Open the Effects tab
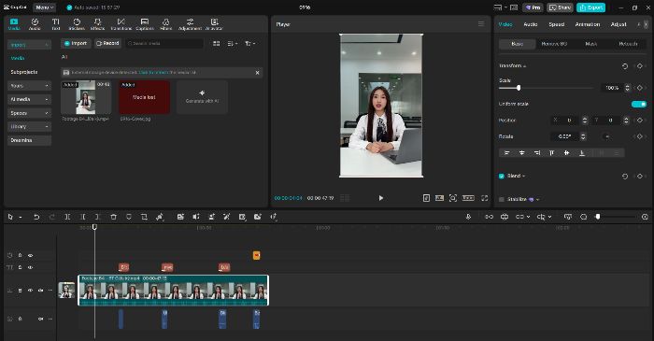654x341 pixels. (x=97, y=24)
